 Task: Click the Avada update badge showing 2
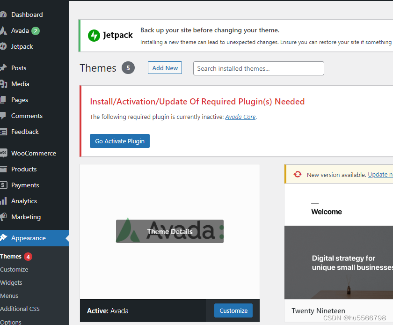(36, 31)
